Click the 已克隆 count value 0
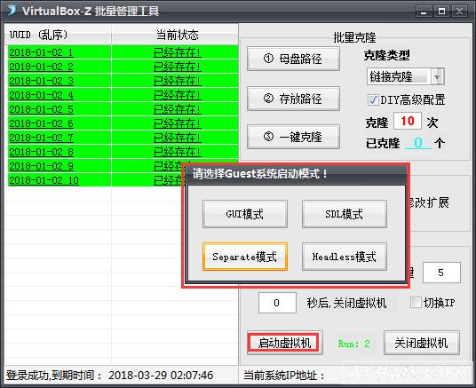 [x=418, y=142]
